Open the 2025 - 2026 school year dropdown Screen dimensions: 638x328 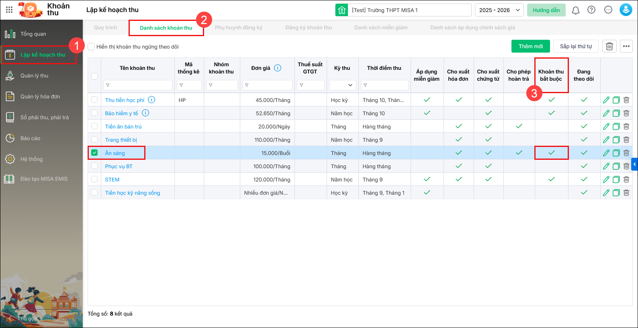click(x=499, y=10)
